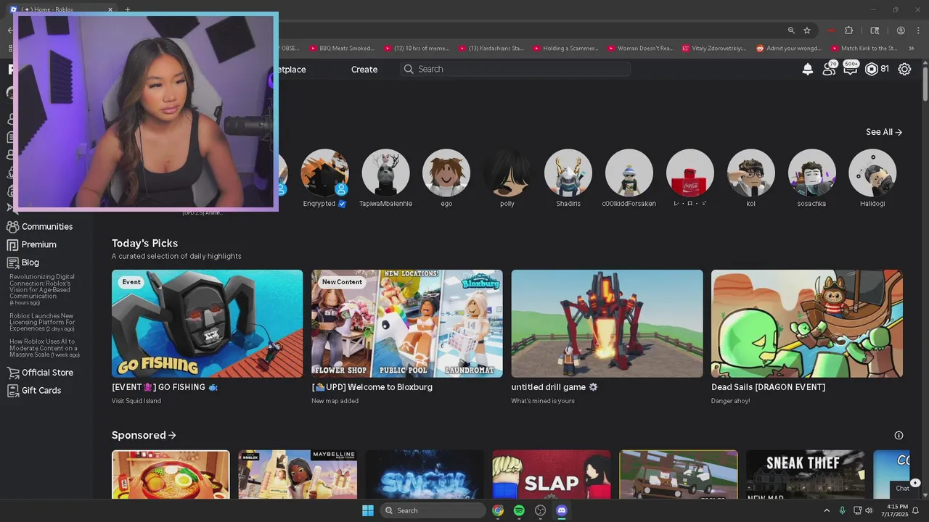This screenshot has width=929, height=522.
Task: Click inside the Roblox search field
Action: click(515, 69)
